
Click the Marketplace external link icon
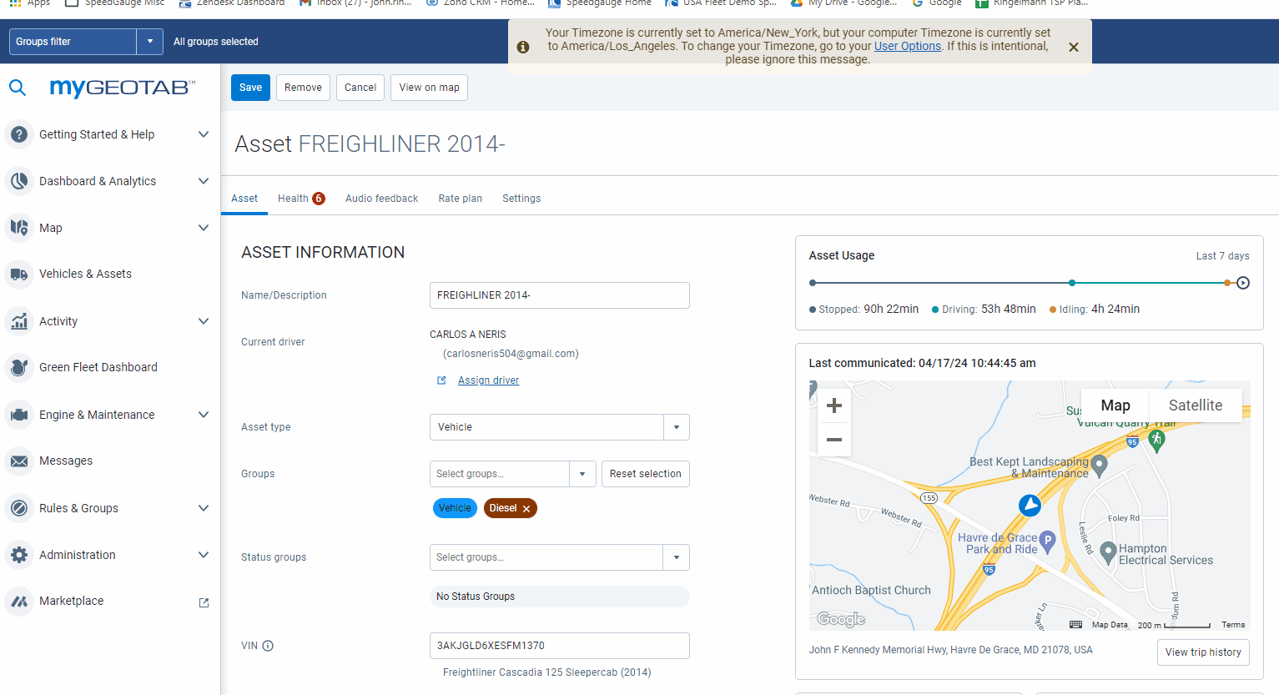[204, 602]
